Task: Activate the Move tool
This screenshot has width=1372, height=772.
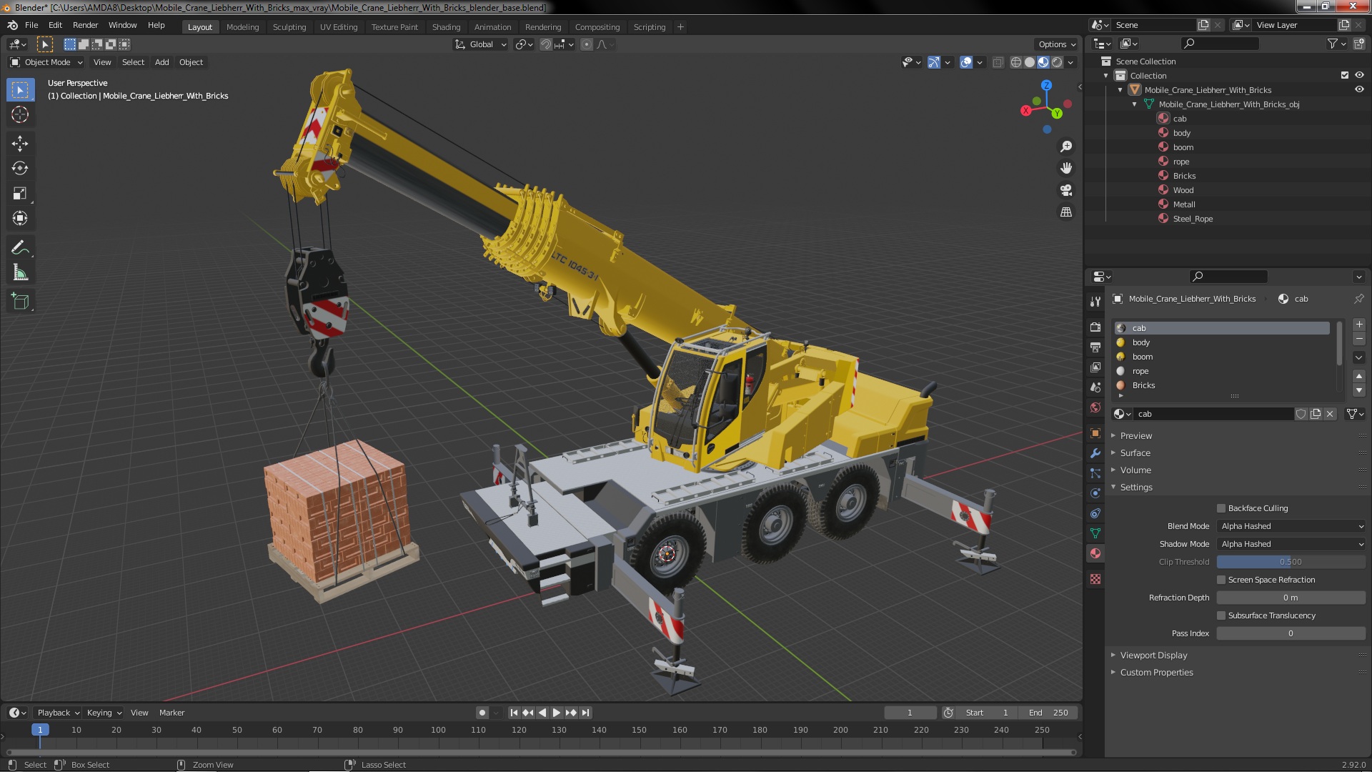Action: point(20,144)
